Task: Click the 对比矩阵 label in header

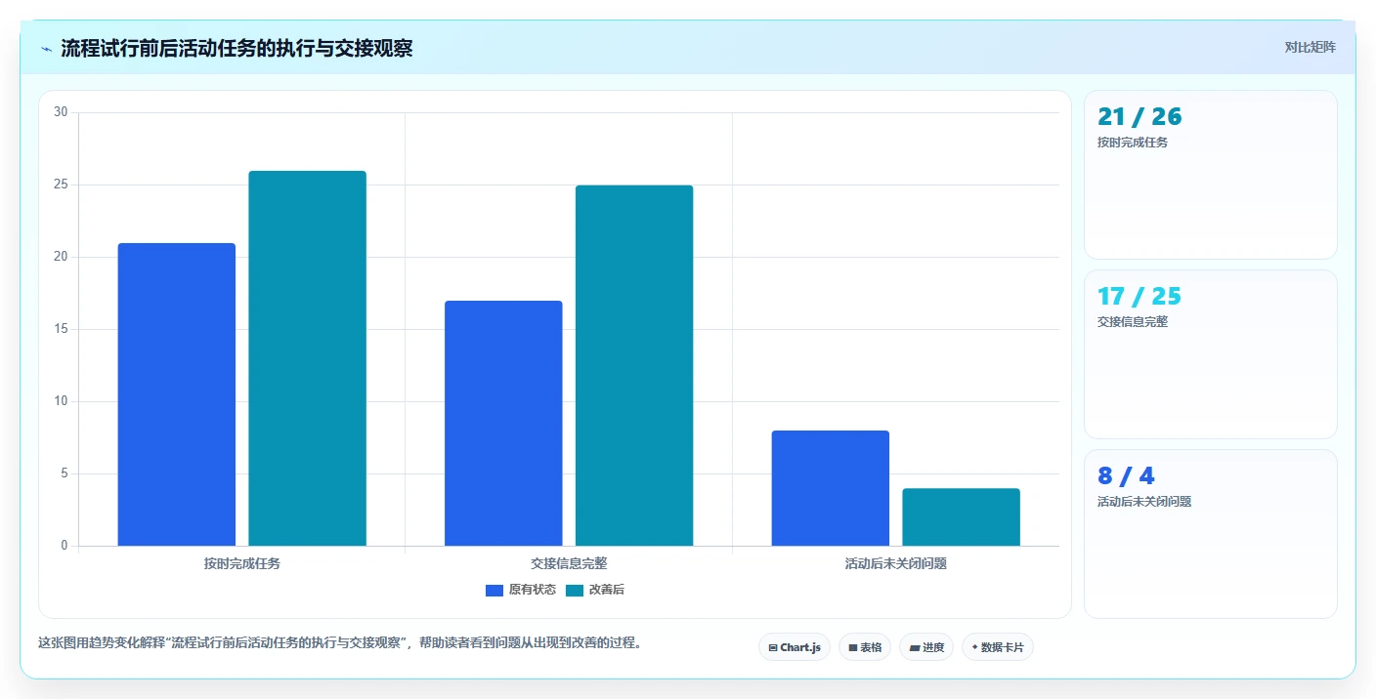Action: coord(1310,47)
